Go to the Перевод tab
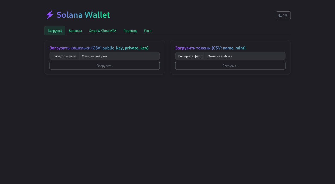The image size is (335, 184). 130,31
